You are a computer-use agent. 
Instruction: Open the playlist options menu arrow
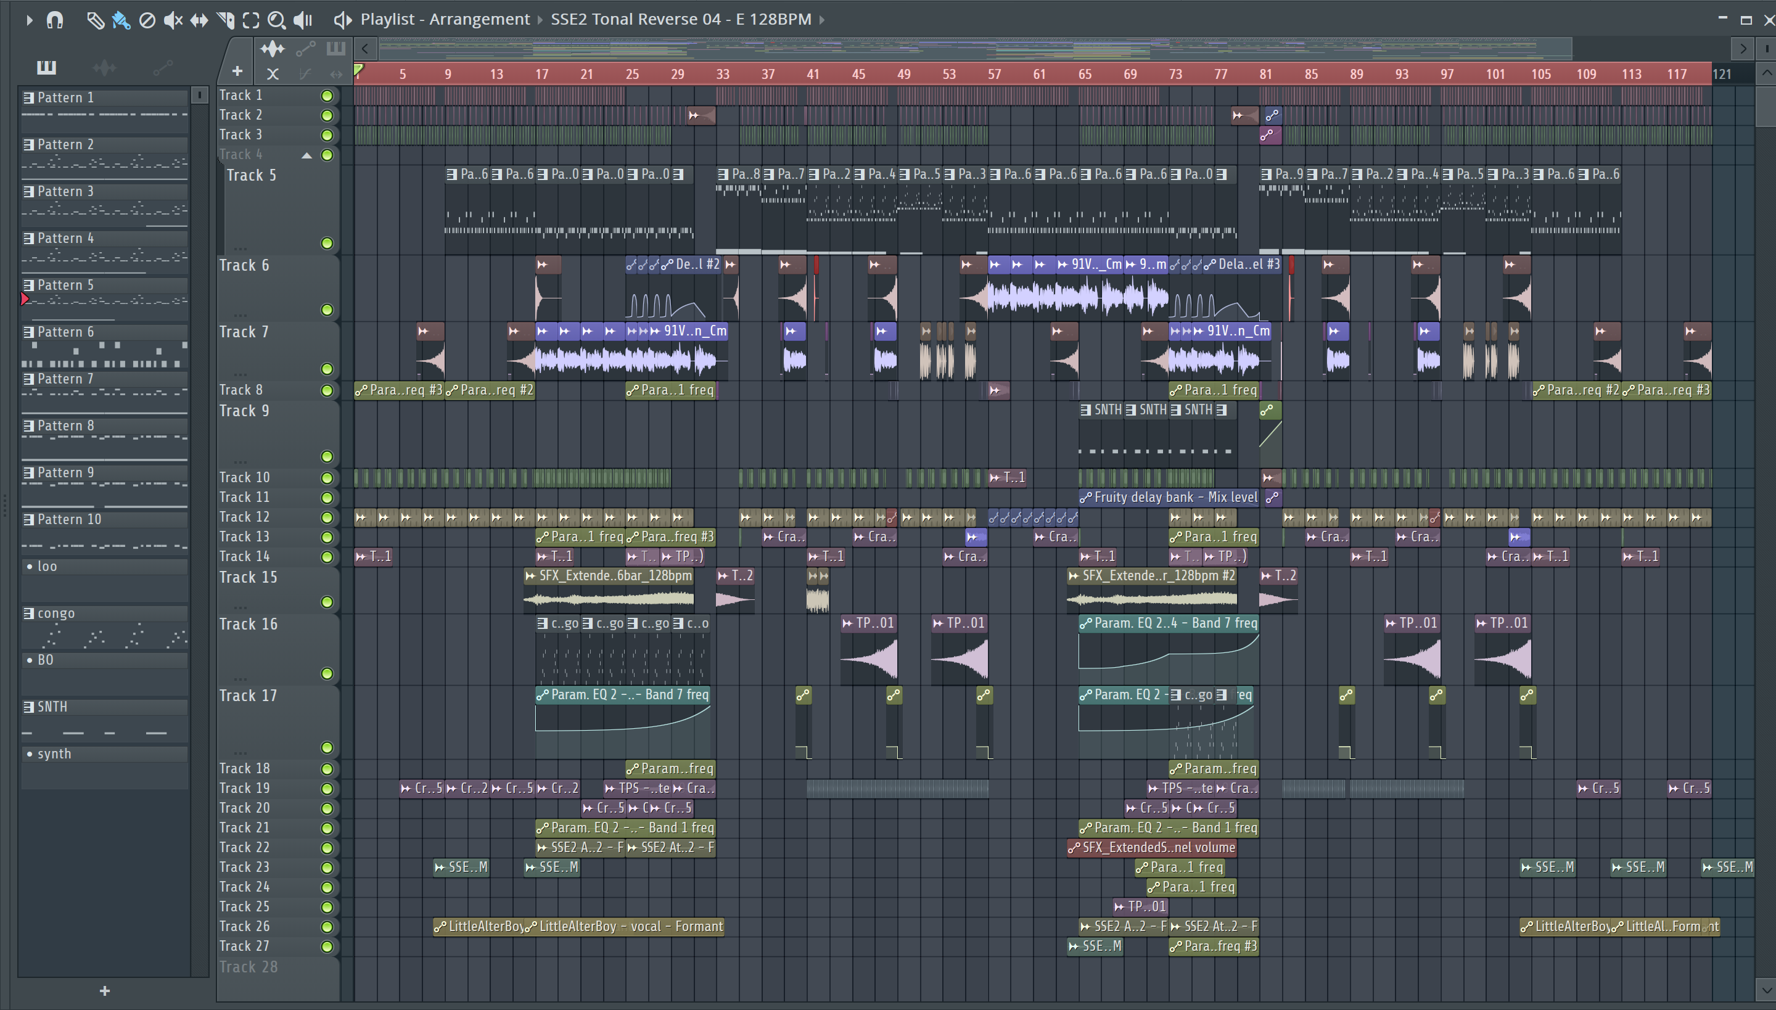pyautogui.click(x=29, y=20)
